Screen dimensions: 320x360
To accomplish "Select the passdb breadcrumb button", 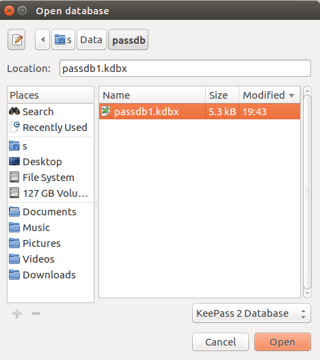I will (128, 40).
